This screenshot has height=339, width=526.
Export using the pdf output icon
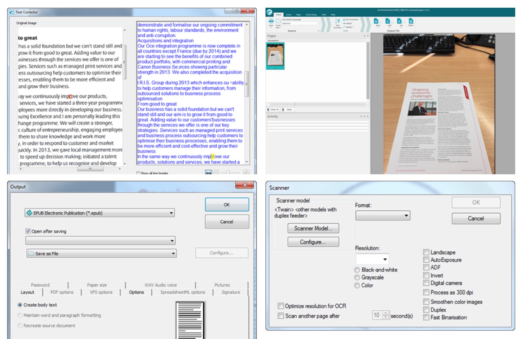388,22
